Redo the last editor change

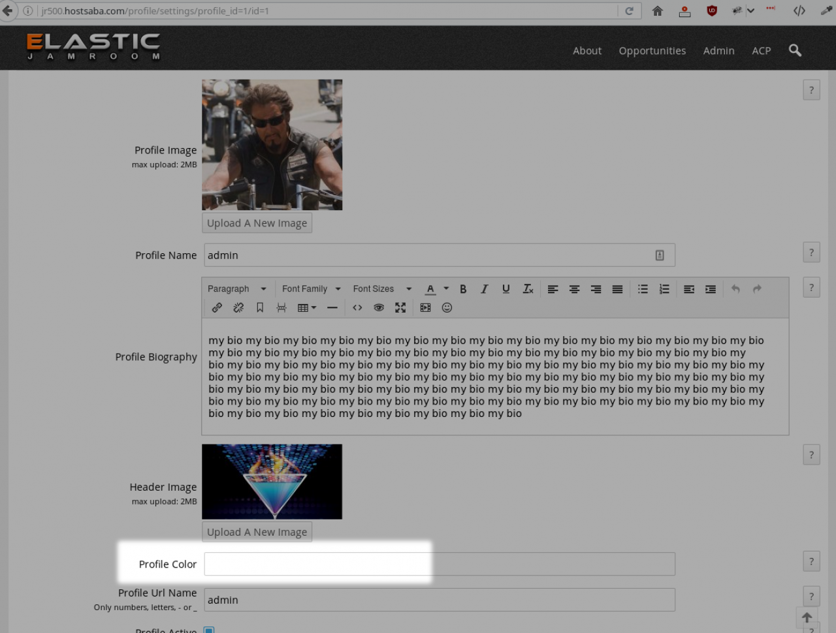click(x=757, y=289)
